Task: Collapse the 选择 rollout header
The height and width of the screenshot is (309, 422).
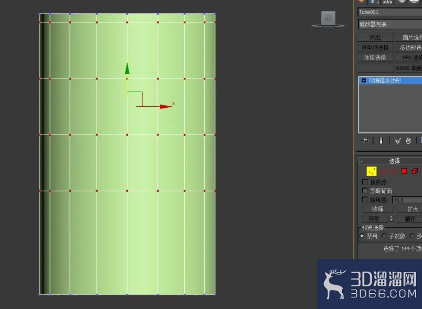Action: click(391, 161)
